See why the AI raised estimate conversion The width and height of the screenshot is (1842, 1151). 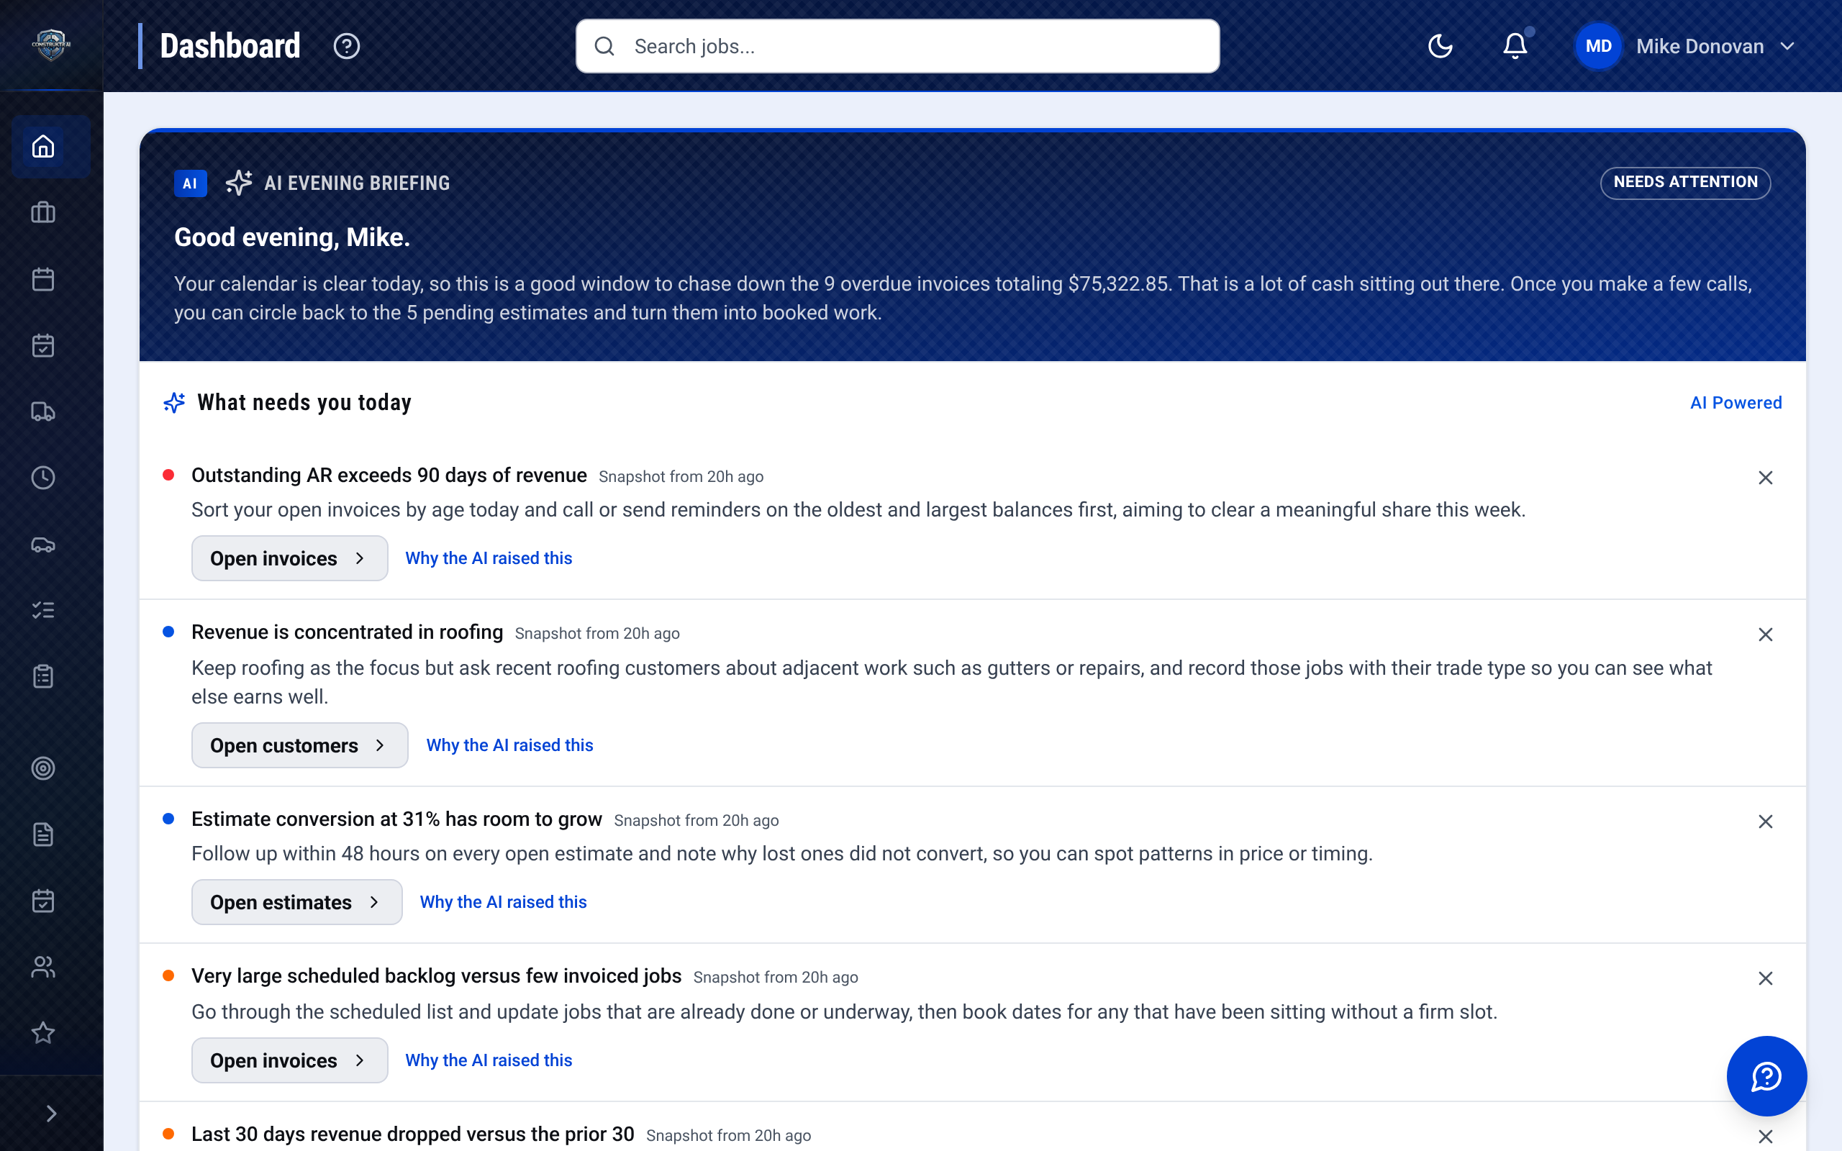click(503, 902)
